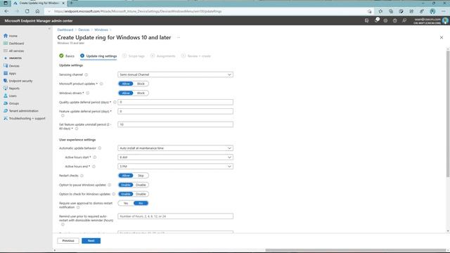
Task: Open the browser profile icon in toolbar
Action: (x=432, y=11)
